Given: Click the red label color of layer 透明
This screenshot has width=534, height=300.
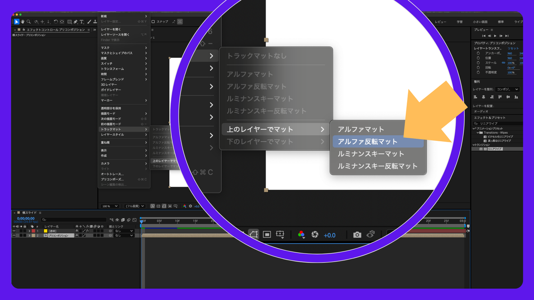Looking at the screenshot, I should point(33,231).
